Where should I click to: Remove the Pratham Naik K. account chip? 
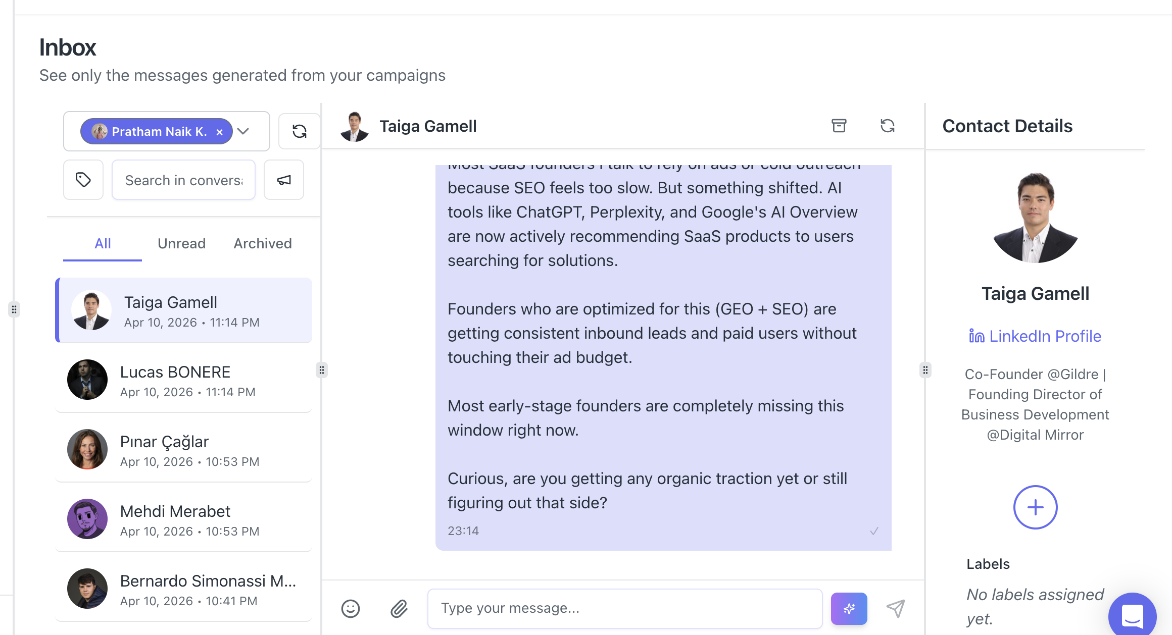click(220, 132)
